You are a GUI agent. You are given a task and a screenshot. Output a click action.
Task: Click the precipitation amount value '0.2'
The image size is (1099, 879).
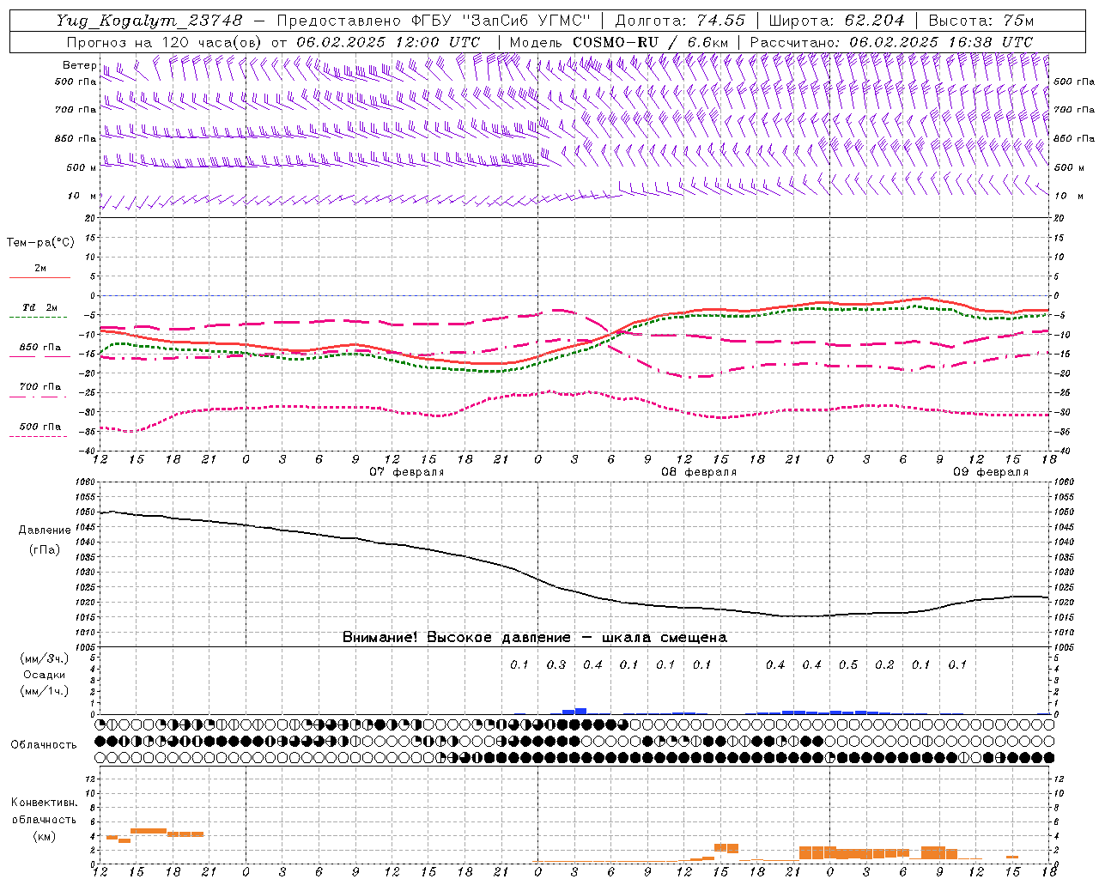coord(884,664)
